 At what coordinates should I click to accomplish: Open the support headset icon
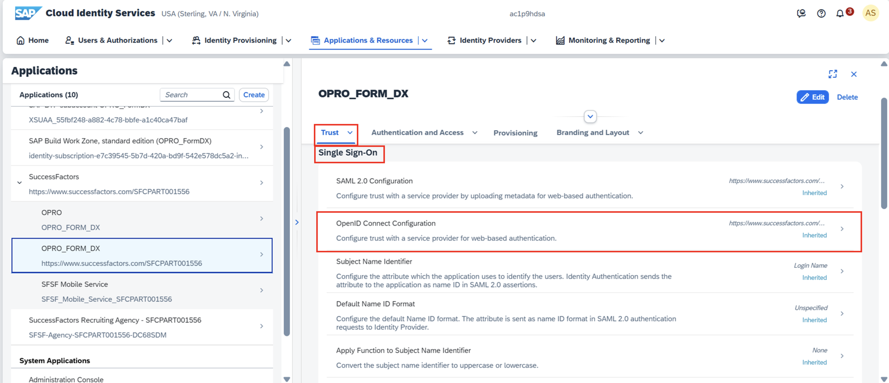801,13
